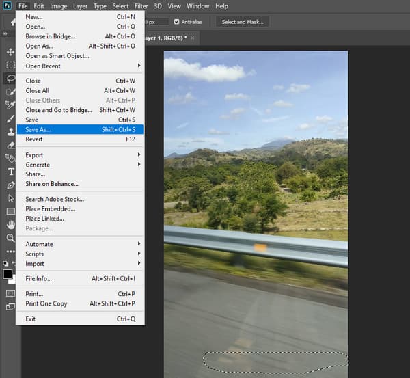Image resolution: width=410 pixels, height=378 pixels.
Task: Open the Type menu
Action: 100,6
